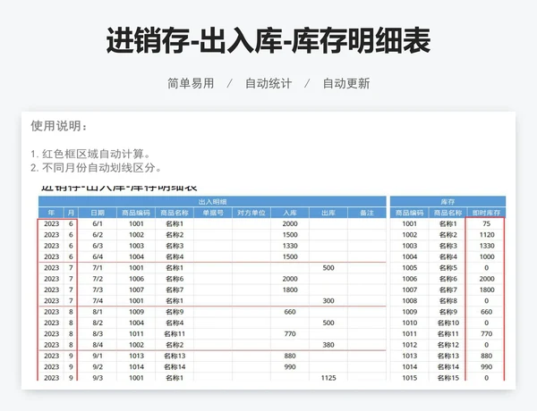Screen dimensions: 537x411
Task: Select the 即时库存 cell showing 1120
Action: pos(486,234)
